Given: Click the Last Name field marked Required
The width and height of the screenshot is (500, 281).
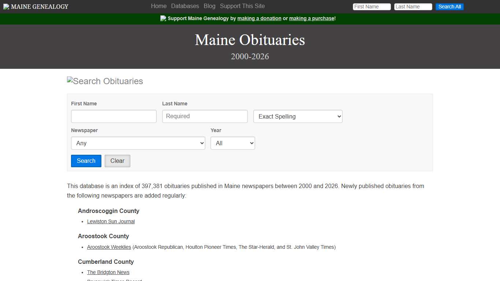Looking at the screenshot, I should point(205,116).
